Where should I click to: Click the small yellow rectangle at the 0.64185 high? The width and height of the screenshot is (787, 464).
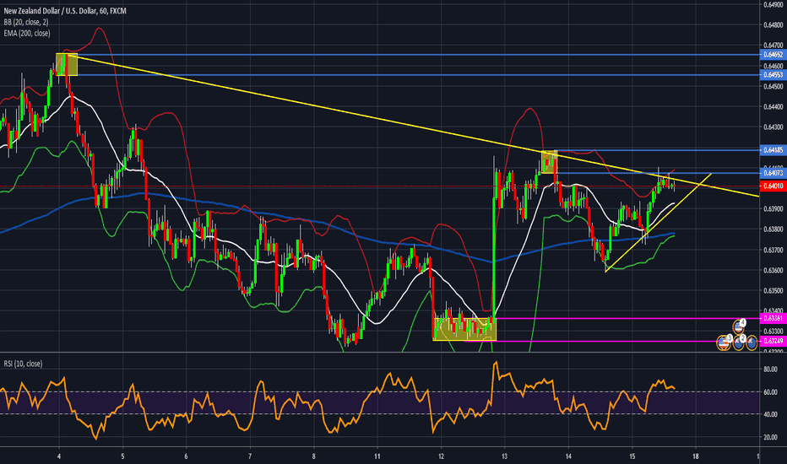coord(549,160)
